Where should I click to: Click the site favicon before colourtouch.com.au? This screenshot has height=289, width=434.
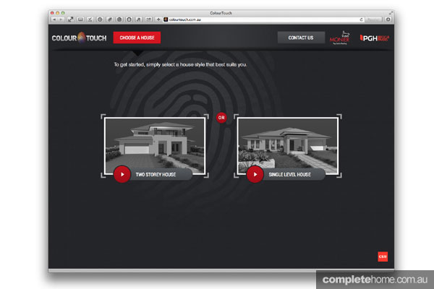[x=166, y=20]
